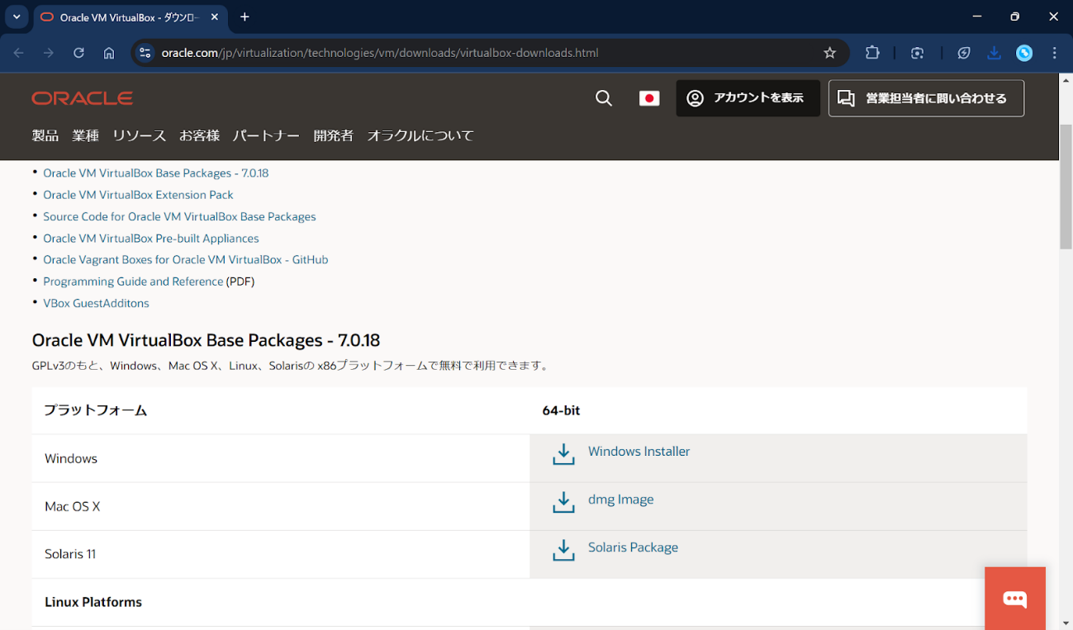Reload the page with refresh icon

[78, 53]
